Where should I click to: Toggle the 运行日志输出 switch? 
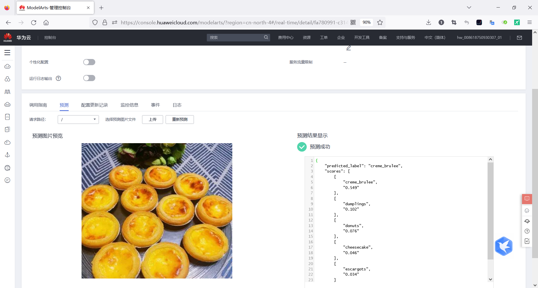coord(89,78)
